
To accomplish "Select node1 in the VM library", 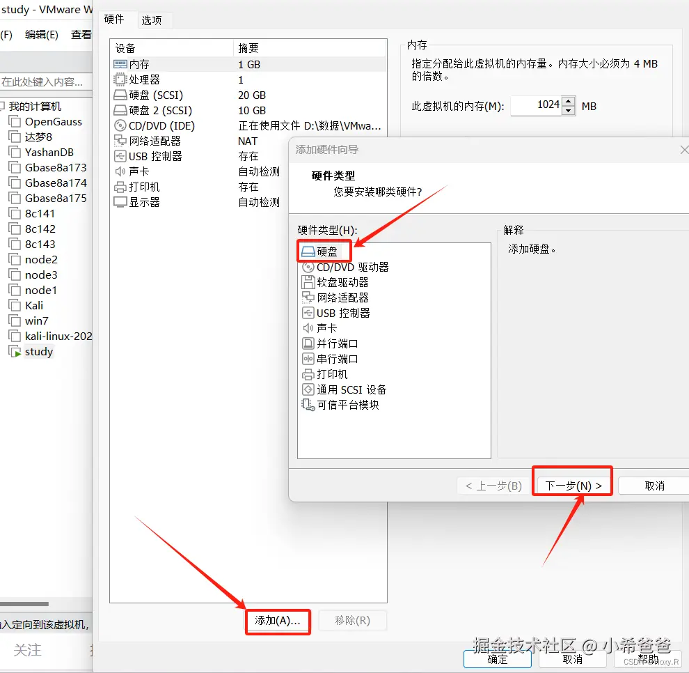I will tap(41, 291).
